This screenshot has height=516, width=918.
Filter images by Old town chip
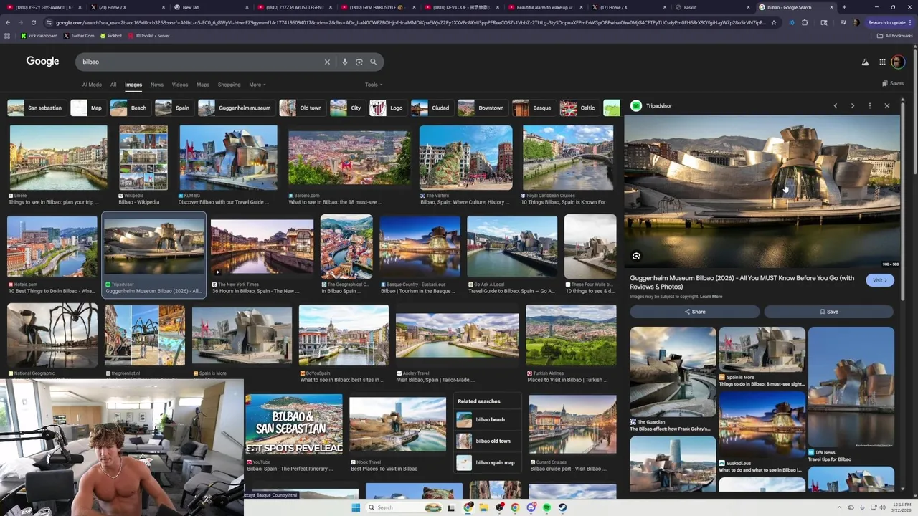click(301, 107)
